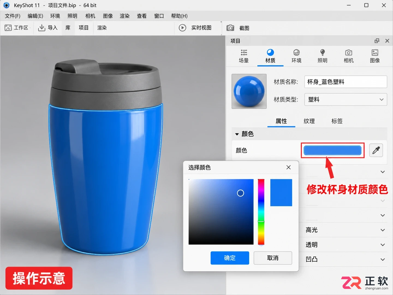Click the 渲染 toolbar button
The height and width of the screenshot is (295, 393).
(102, 28)
